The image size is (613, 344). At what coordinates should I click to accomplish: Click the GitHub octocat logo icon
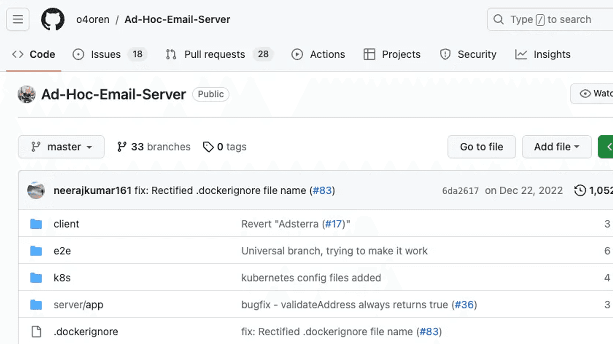[53, 19]
